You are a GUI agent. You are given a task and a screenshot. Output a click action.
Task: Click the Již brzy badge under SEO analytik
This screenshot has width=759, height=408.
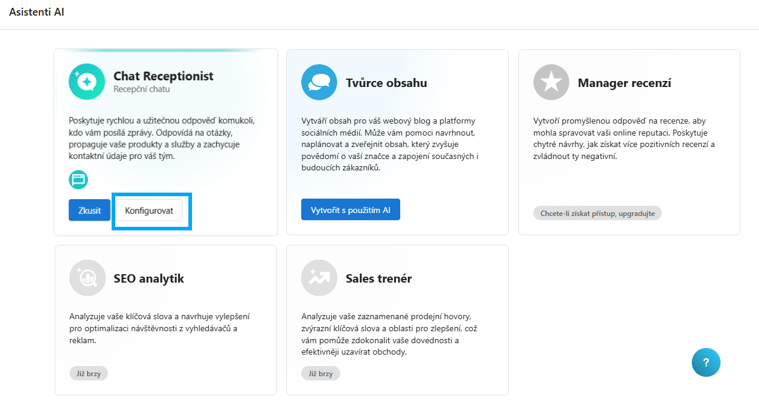pos(89,373)
